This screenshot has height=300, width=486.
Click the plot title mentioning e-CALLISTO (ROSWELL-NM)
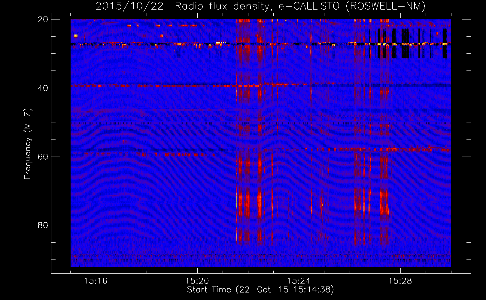260,6
